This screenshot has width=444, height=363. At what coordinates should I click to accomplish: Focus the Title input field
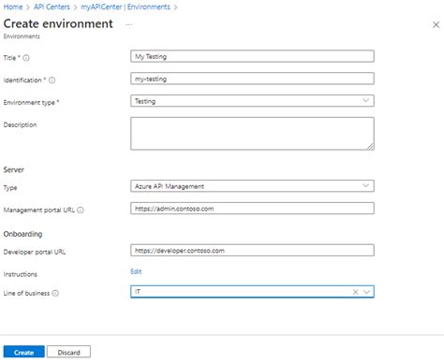point(252,56)
